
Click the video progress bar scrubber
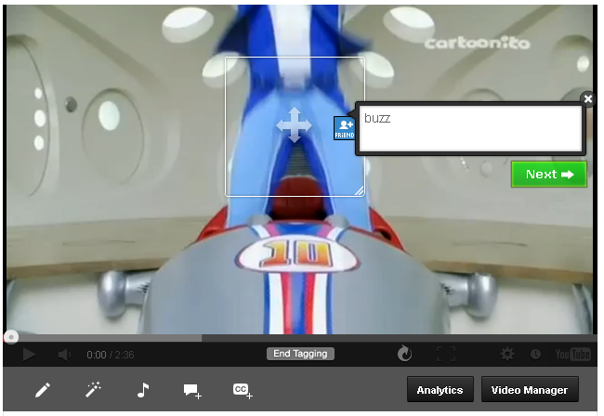click(10, 338)
